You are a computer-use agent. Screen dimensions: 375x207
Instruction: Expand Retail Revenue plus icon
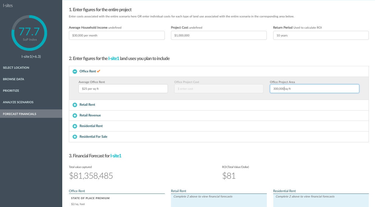[75, 116]
